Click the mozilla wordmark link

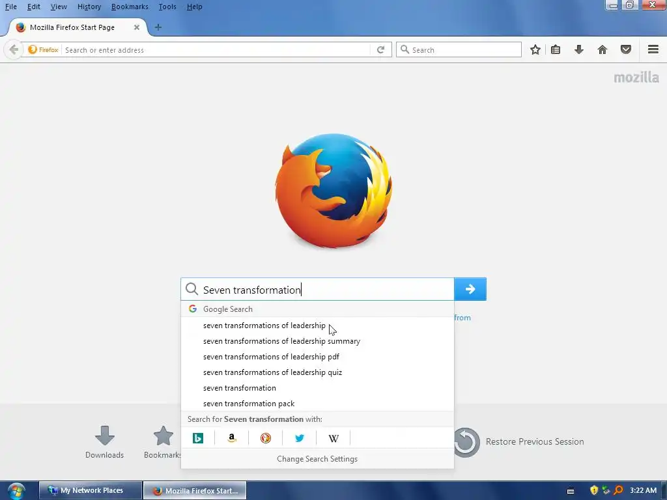pyautogui.click(x=636, y=77)
